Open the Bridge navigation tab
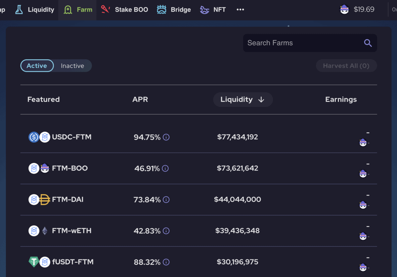Screen dimensions: 397x277 tap(174, 10)
